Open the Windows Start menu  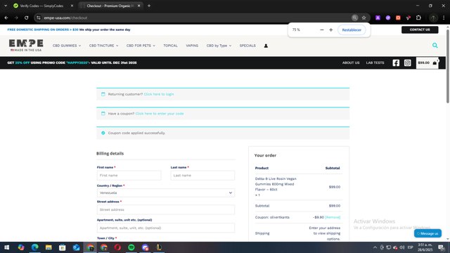[x=6, y=247]
